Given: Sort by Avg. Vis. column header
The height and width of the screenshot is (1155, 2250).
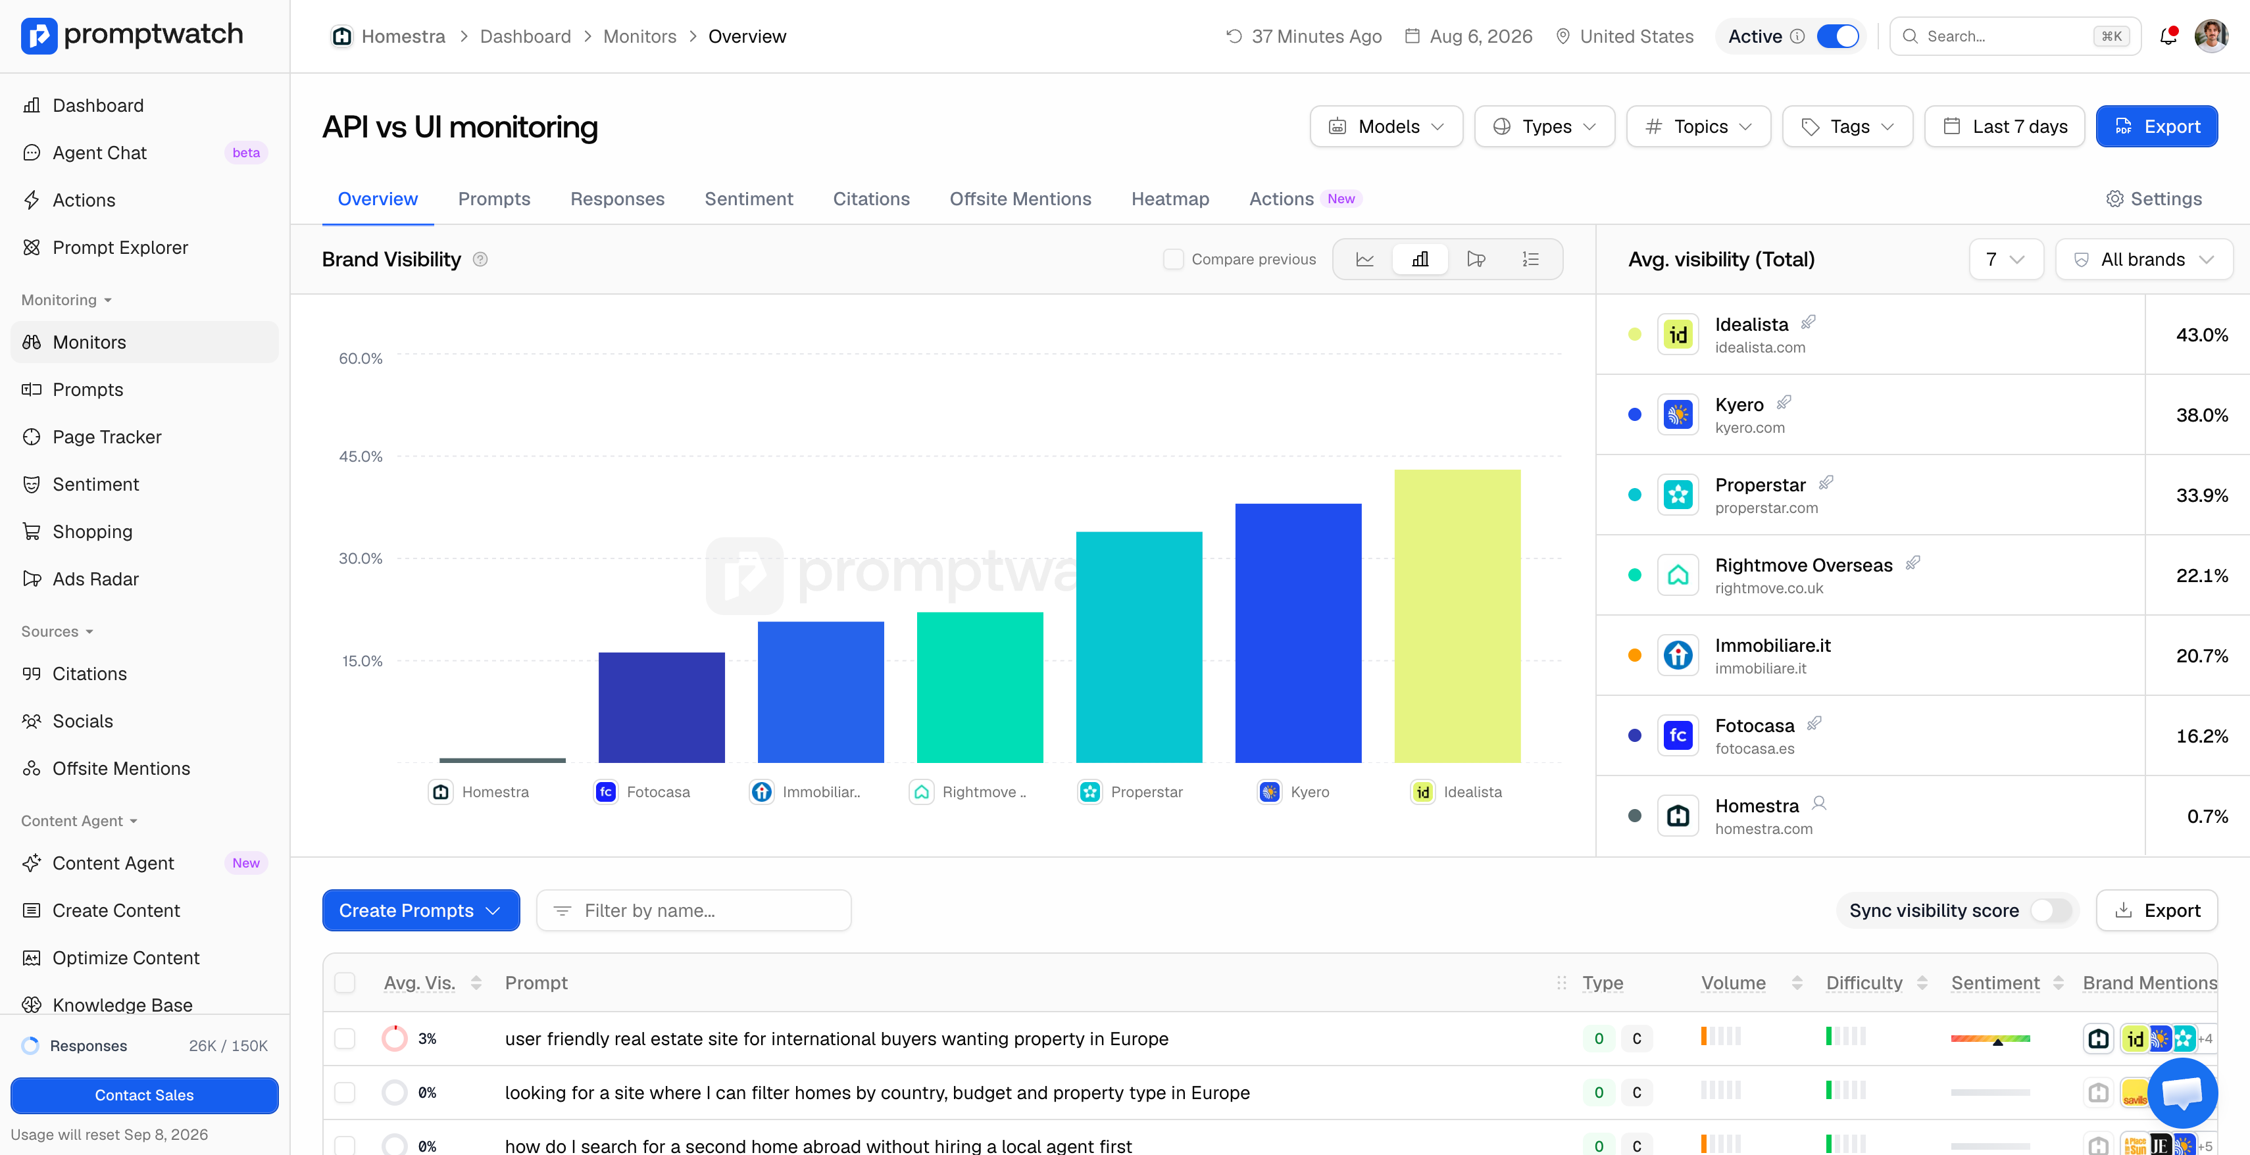Looking at the screenshot, I should coord(432,983).
